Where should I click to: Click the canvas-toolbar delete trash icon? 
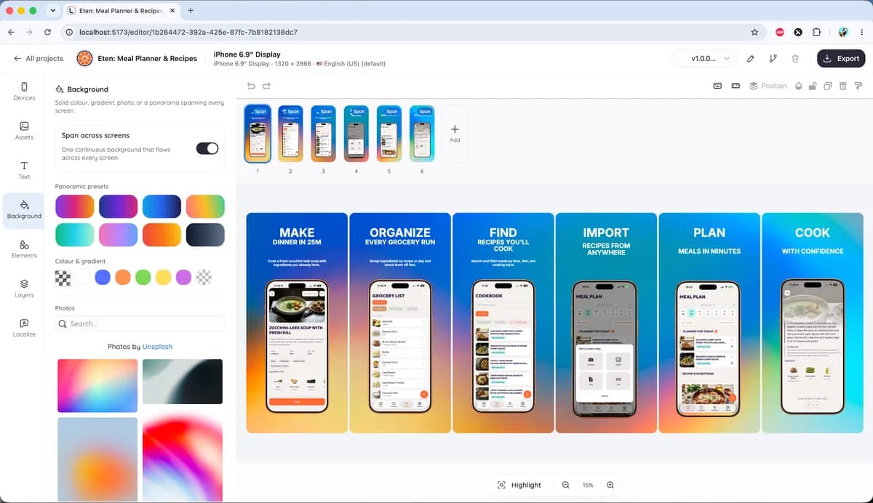coord(842,86)
